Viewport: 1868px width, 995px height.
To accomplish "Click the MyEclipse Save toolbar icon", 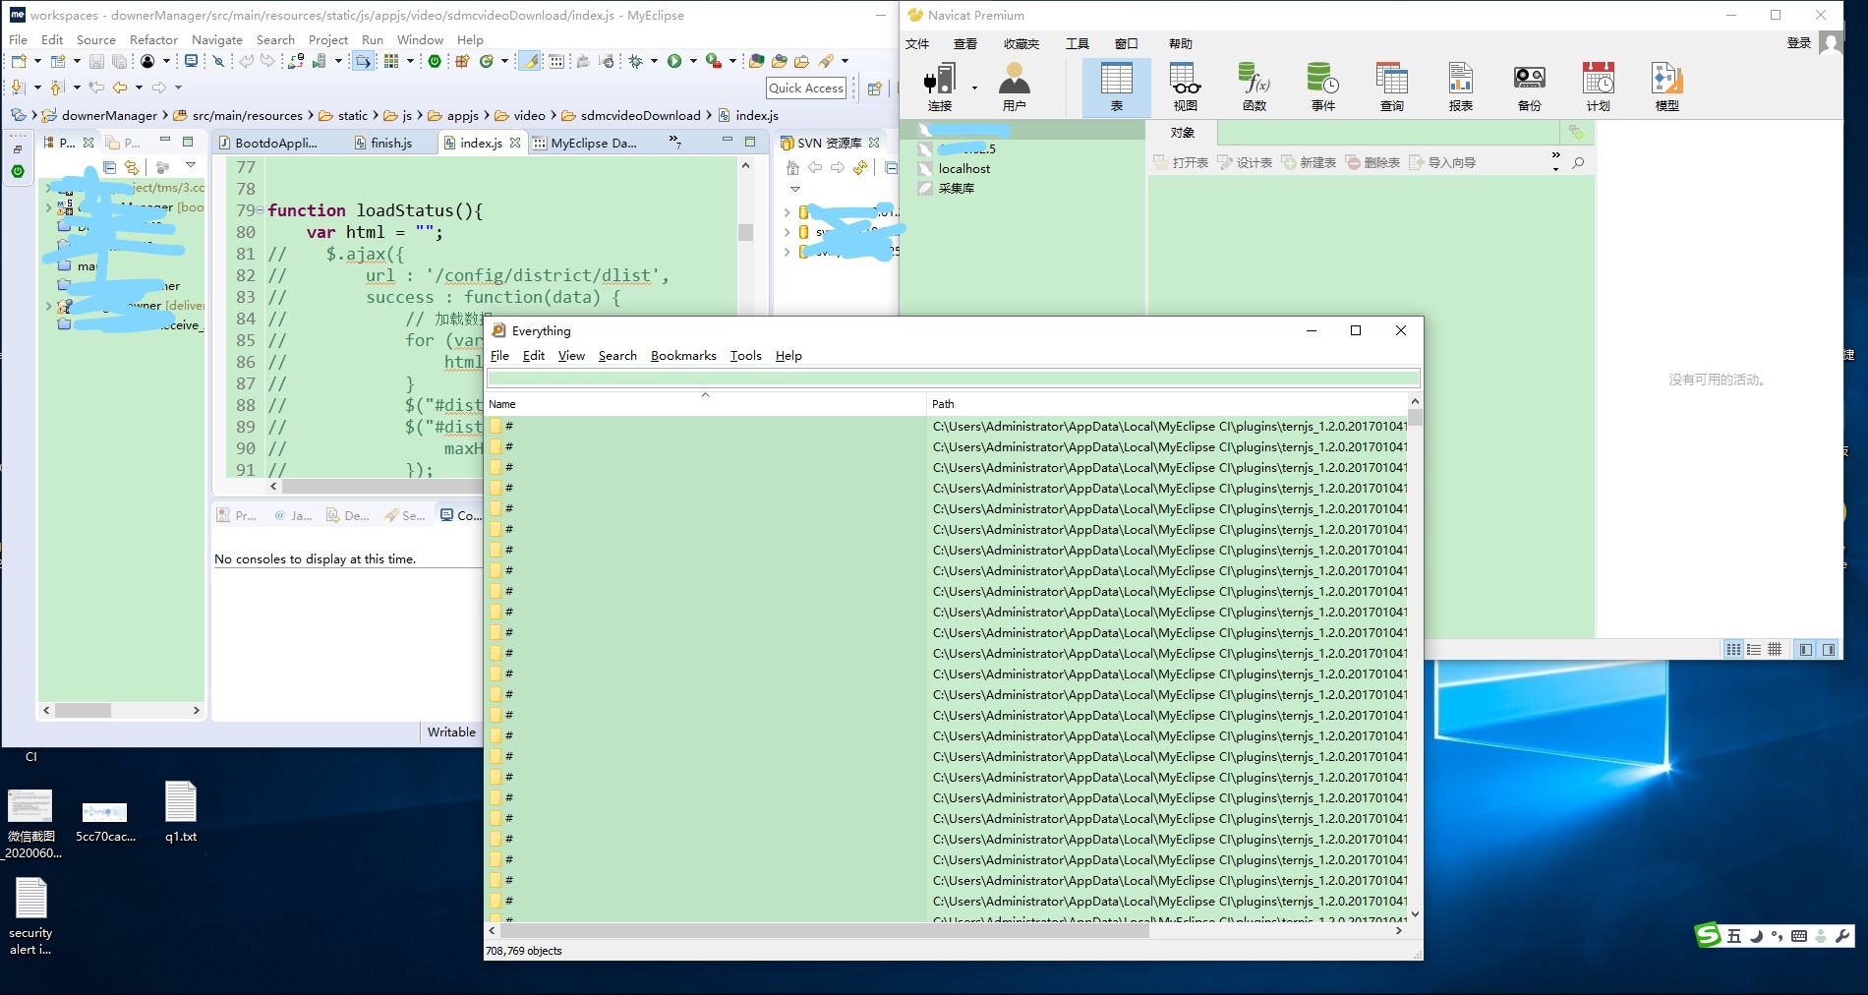I will [96, 61].
